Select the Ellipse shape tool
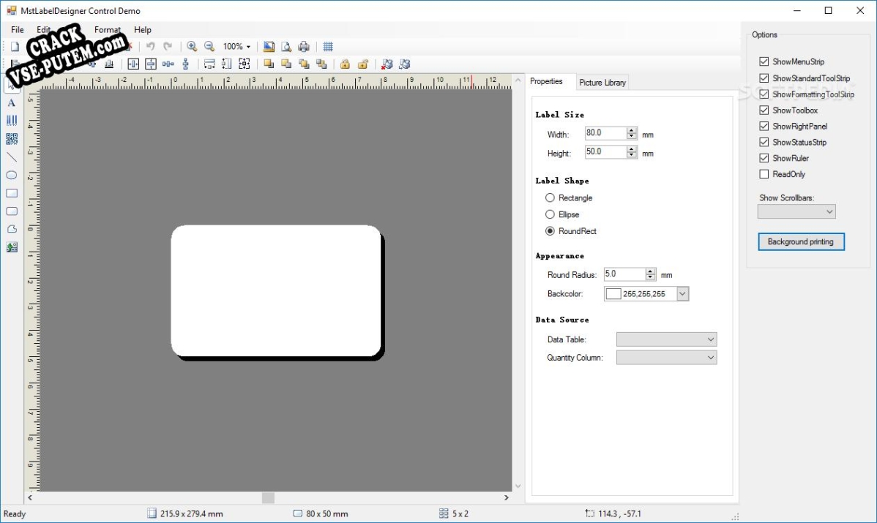This screenshot has width=877, height=523. [x=11, y=176]
